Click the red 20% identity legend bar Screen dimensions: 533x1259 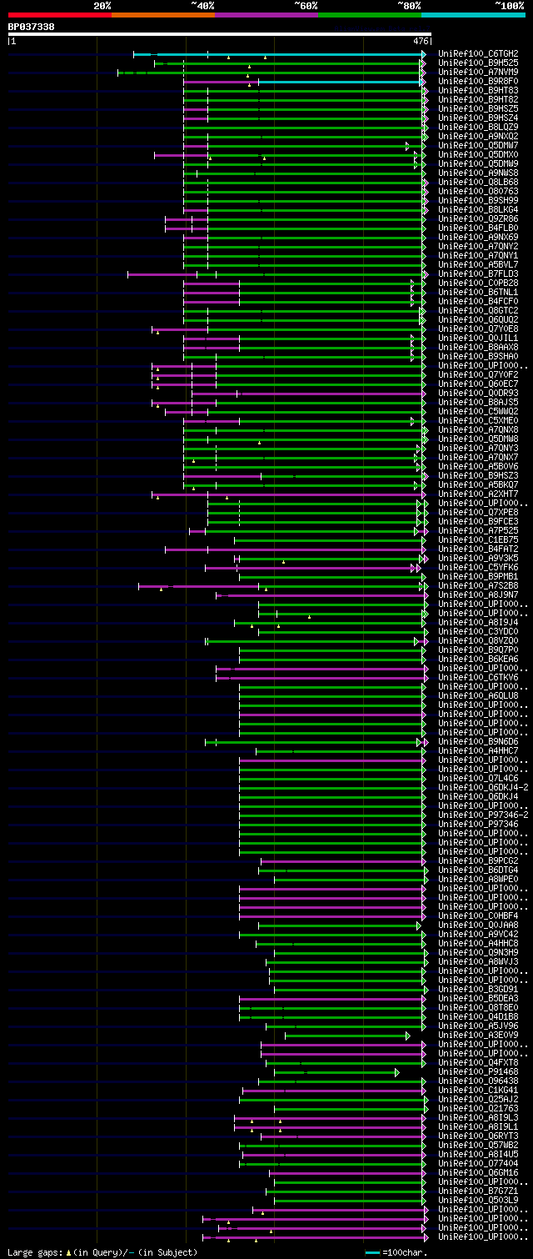(x=59, y=14)
